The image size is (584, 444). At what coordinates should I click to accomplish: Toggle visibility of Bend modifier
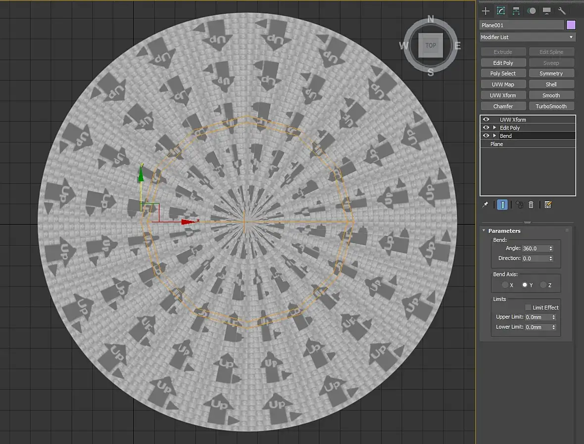tap(486, 136)
